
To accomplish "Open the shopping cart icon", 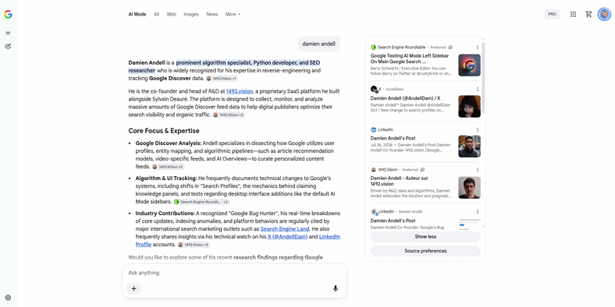I will pos(588,15).
